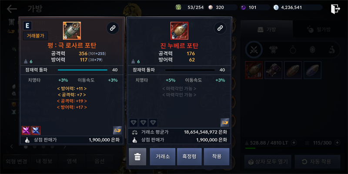Click the pink crystal on 로사르 포탄

pos(26,130)
